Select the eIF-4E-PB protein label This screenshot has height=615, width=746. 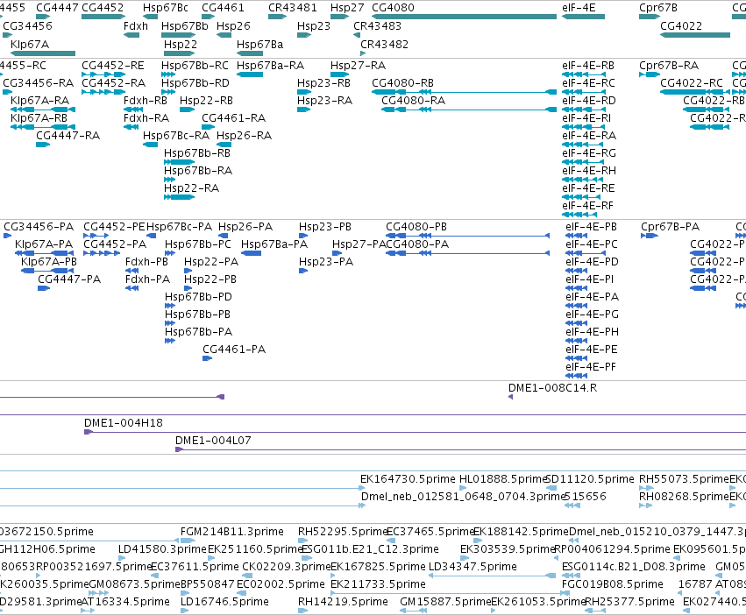click(592, 226)
